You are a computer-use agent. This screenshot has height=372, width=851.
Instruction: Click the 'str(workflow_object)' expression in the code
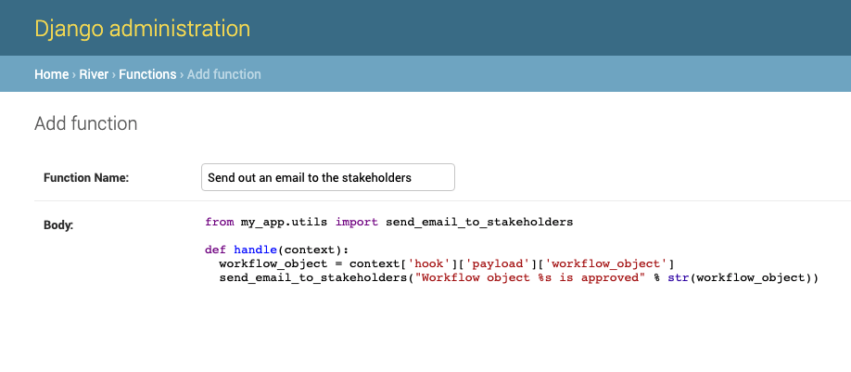[x=739, y=278]
